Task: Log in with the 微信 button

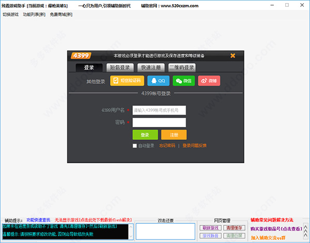Action: (x=183, y=81)
